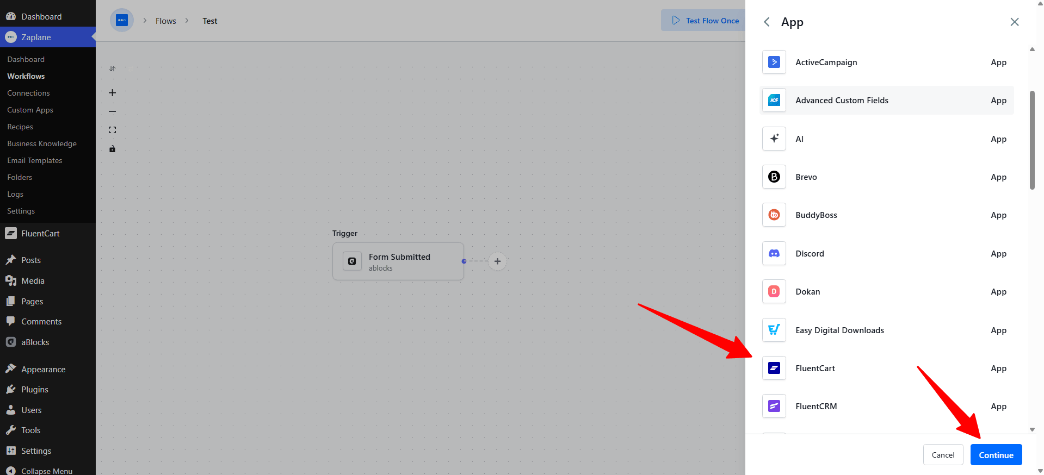Fit the flow canvas to view
This screenshot has height=475, width=1044.
point(112,130)
